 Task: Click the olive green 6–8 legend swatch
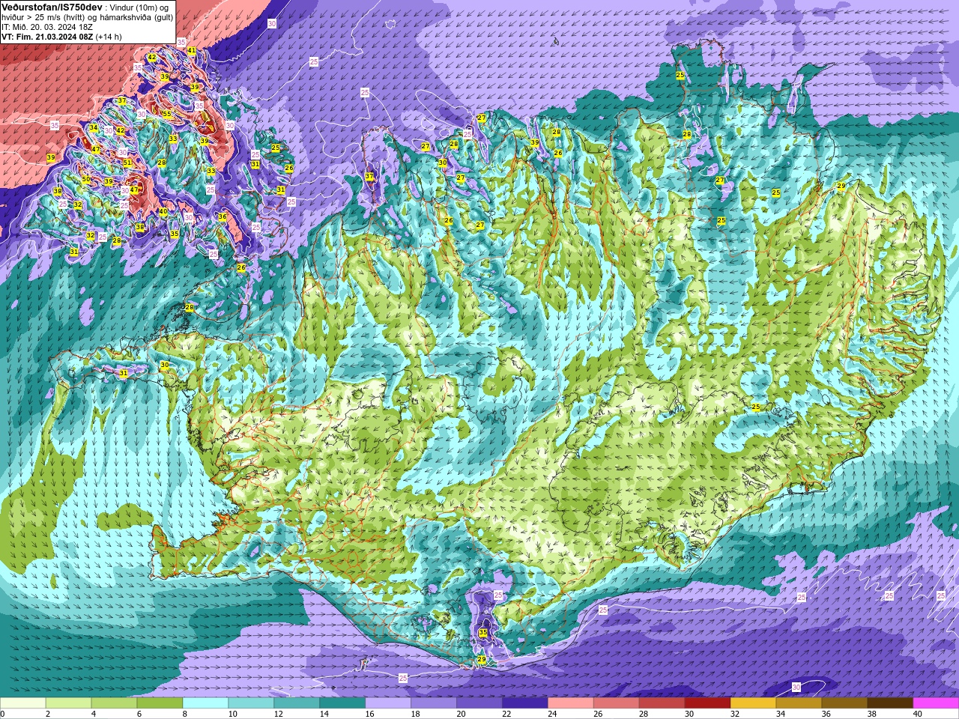point(160,703)
